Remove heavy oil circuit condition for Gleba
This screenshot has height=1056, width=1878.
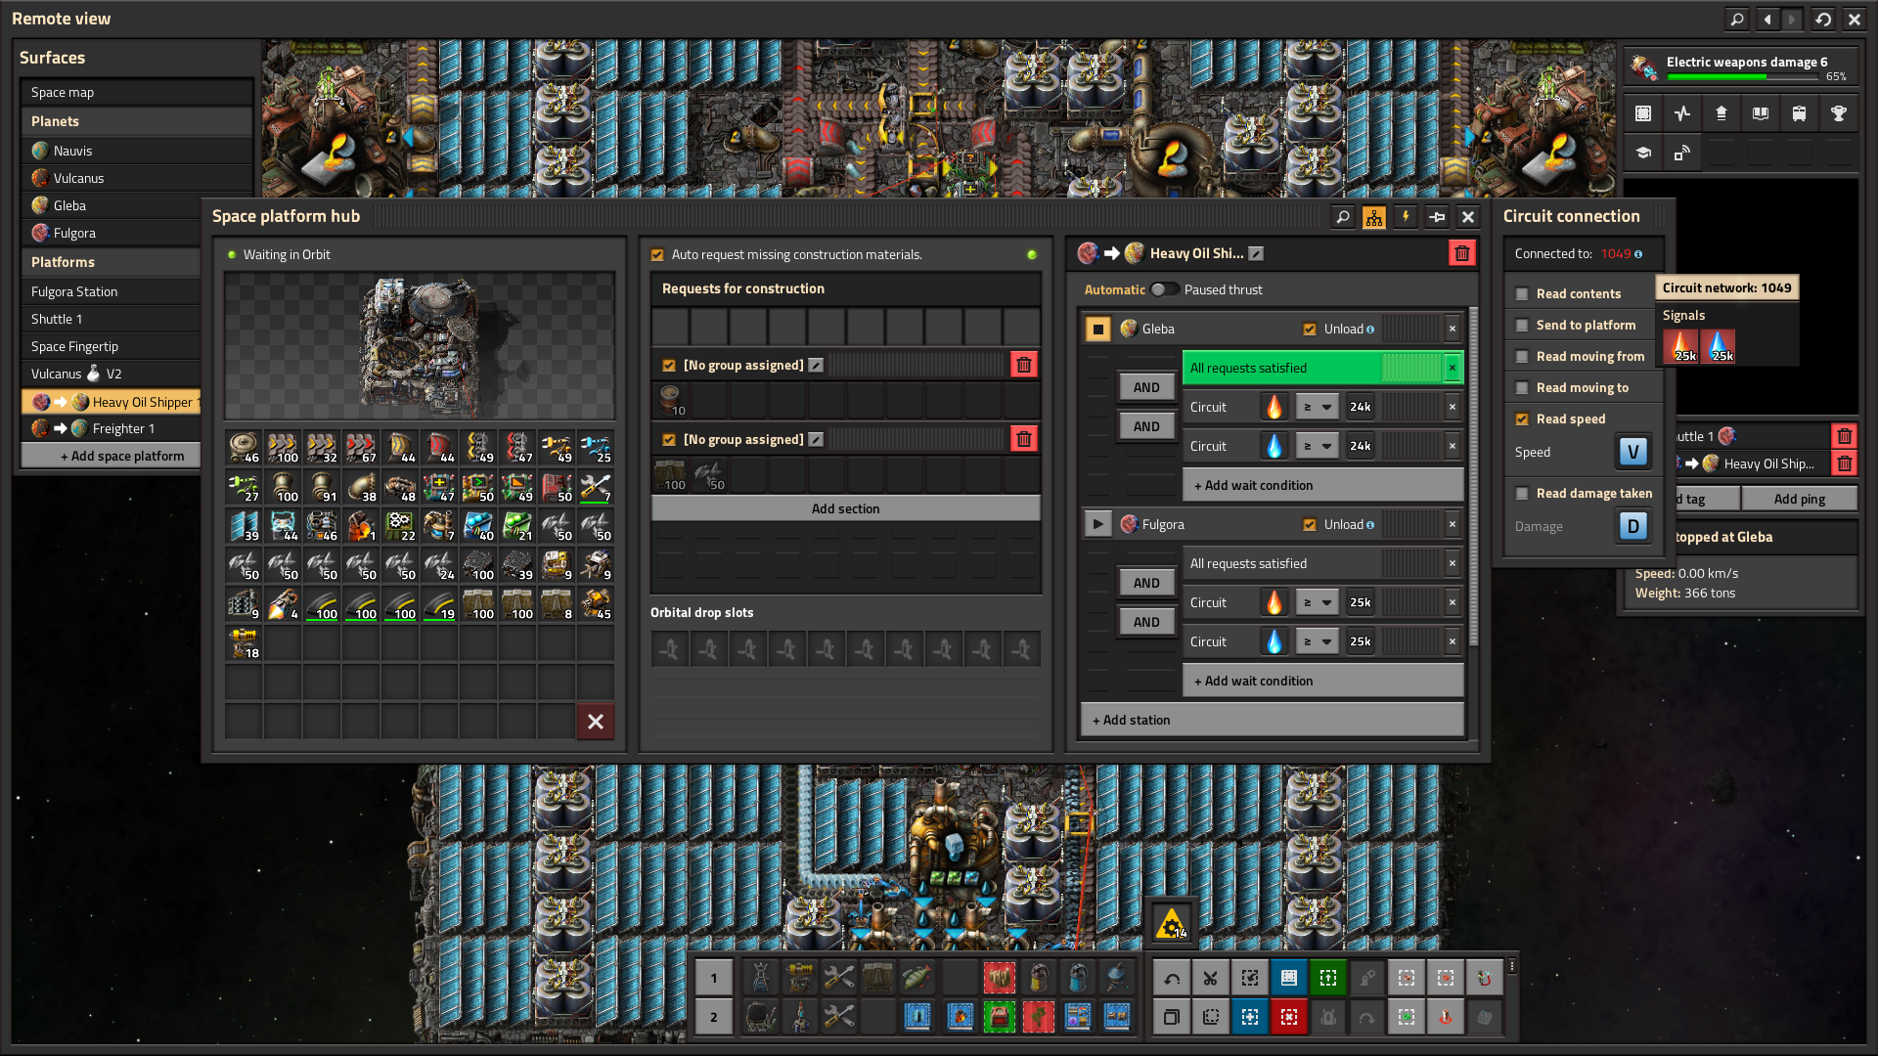pos(1452,407)
